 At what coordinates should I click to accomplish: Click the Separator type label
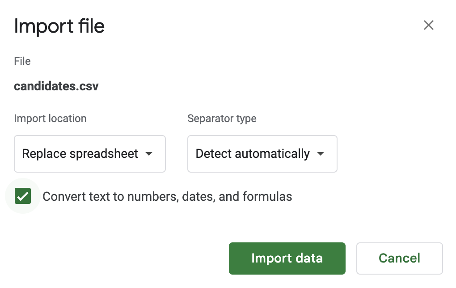tap(222, 119)
